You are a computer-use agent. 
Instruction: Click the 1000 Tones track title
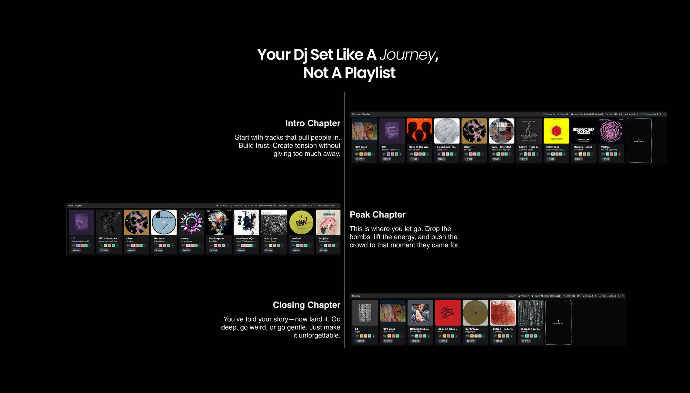pyautogui.click(x=553, y=147)
